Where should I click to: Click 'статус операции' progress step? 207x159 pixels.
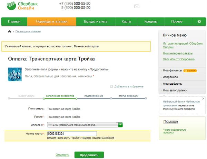pyautogui.click(x=128, y=96)
